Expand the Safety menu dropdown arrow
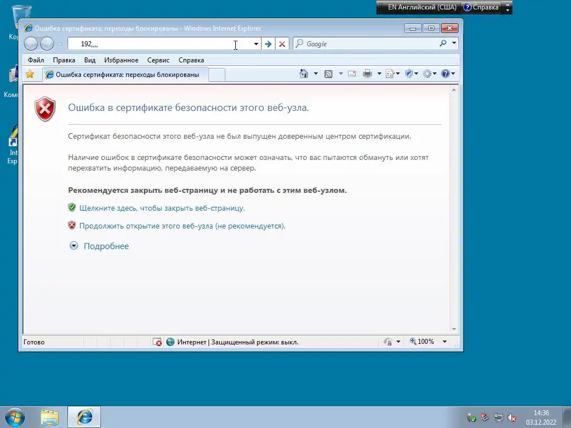Viewport: 571px width, 428px height. [x=416, y=74]
